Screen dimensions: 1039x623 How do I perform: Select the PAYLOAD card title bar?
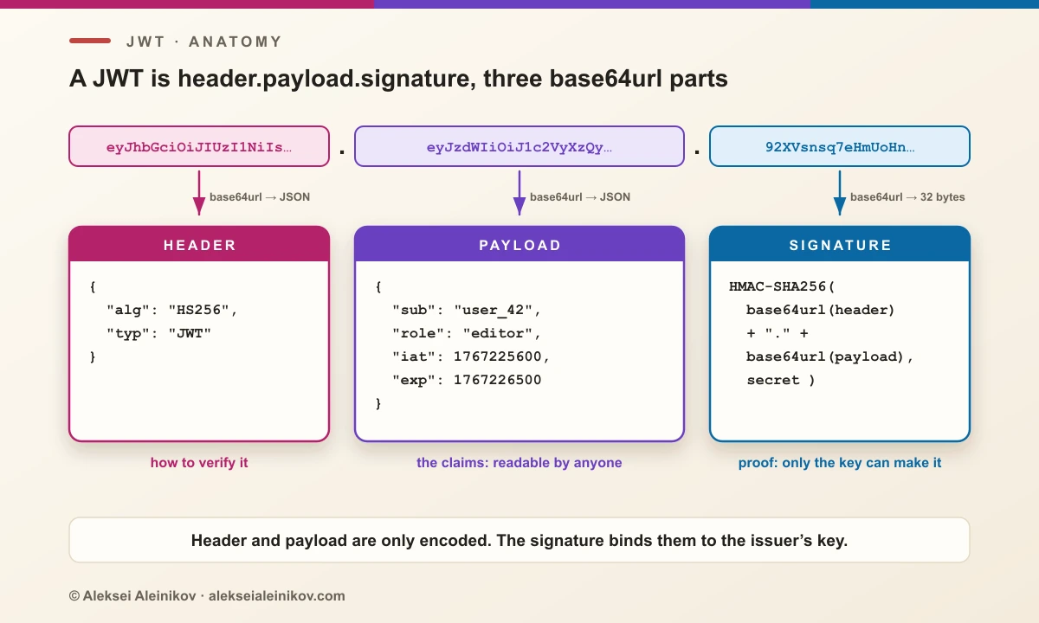coord(519,245)
